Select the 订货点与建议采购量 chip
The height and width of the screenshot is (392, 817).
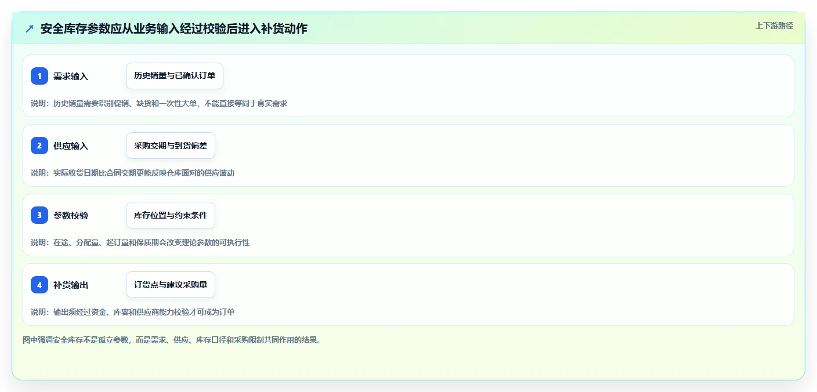171,285
